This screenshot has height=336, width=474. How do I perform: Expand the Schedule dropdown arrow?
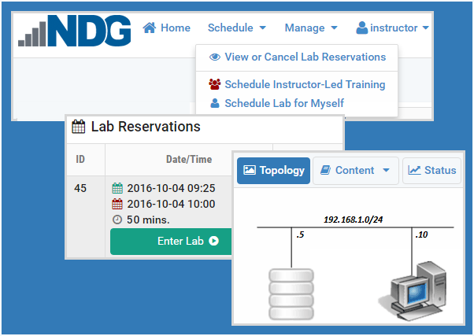click(x=263, y=28)
